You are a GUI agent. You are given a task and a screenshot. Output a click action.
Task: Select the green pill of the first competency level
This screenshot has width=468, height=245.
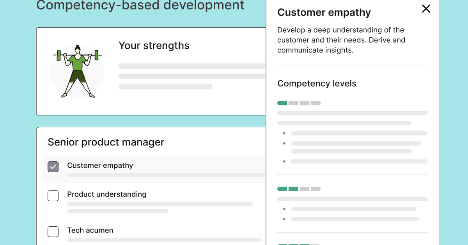click(282, 103)
